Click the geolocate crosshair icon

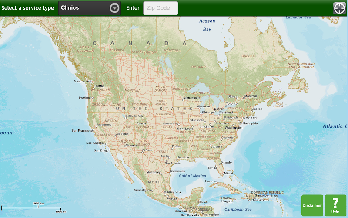pos(339,8)
